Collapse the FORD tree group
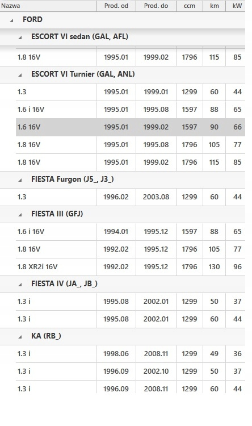The height and width of the screenshot is (426, 252). [x=11, y=20]
